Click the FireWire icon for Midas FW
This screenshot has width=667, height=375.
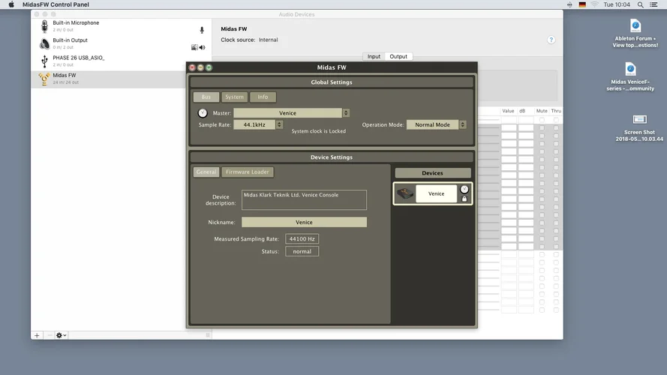[44, 79]
